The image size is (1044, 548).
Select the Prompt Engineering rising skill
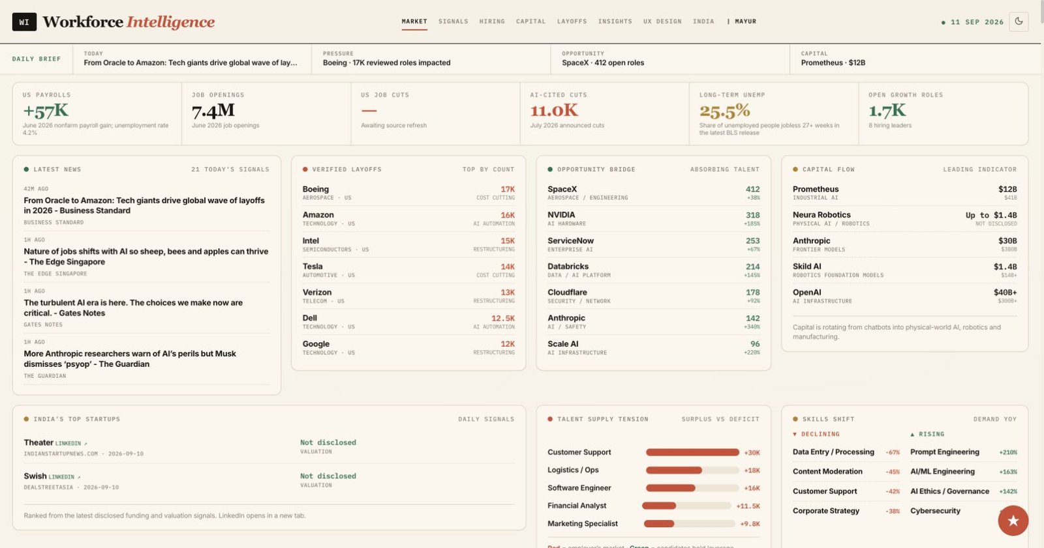(x=964, y=452)
